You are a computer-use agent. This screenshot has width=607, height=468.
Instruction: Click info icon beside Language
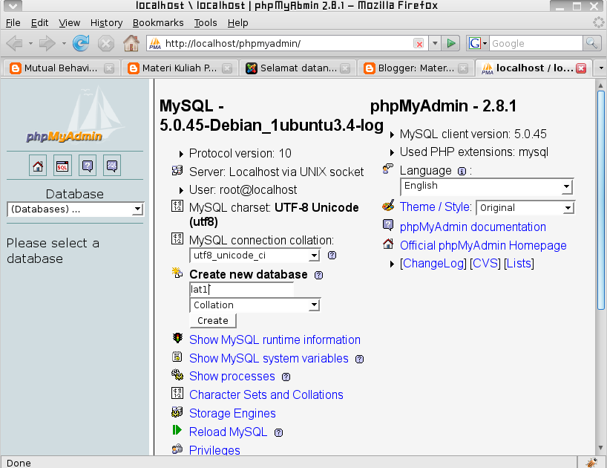[462, 172]
